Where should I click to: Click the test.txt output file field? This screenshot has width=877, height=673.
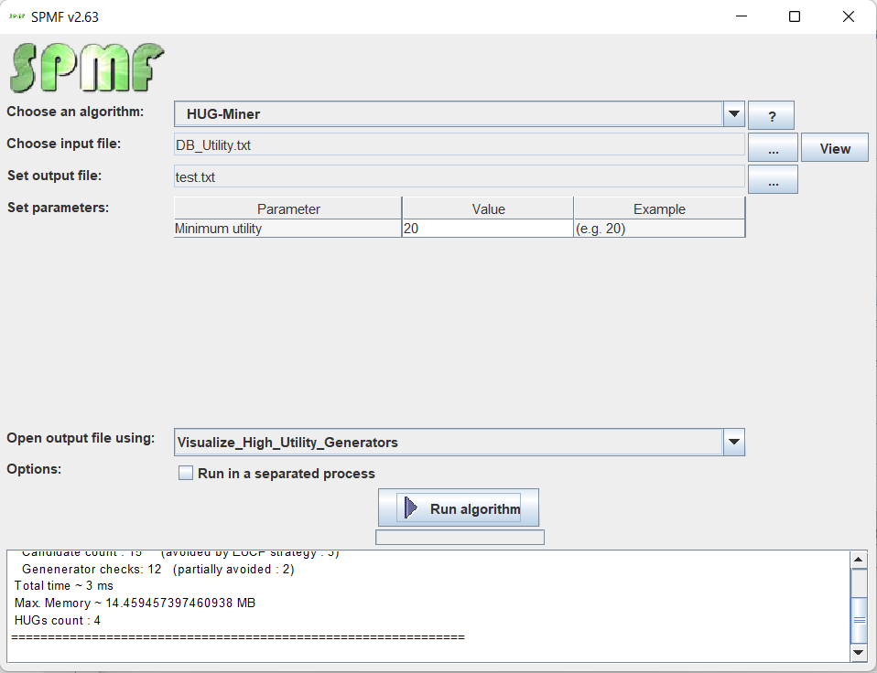coord(459,177)
